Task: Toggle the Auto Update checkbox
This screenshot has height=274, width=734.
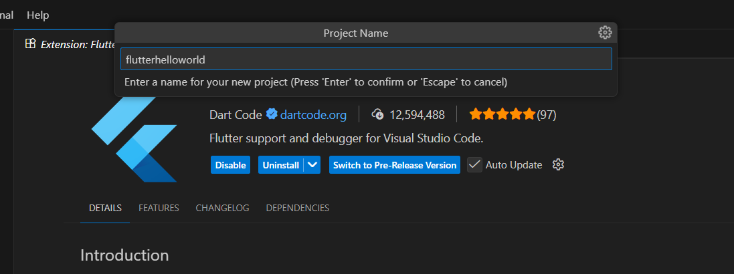Action: (x=474, y=165)
